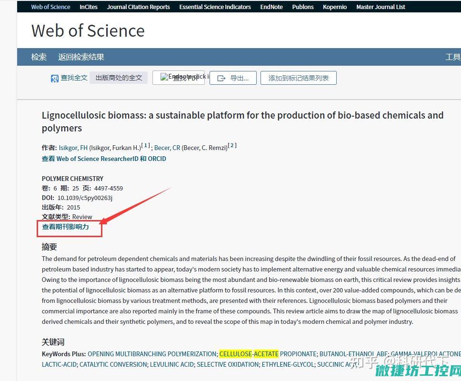Click EndNote click 查找PDF button
Screen dimensions: 461x381
click(x=179, y=78)
